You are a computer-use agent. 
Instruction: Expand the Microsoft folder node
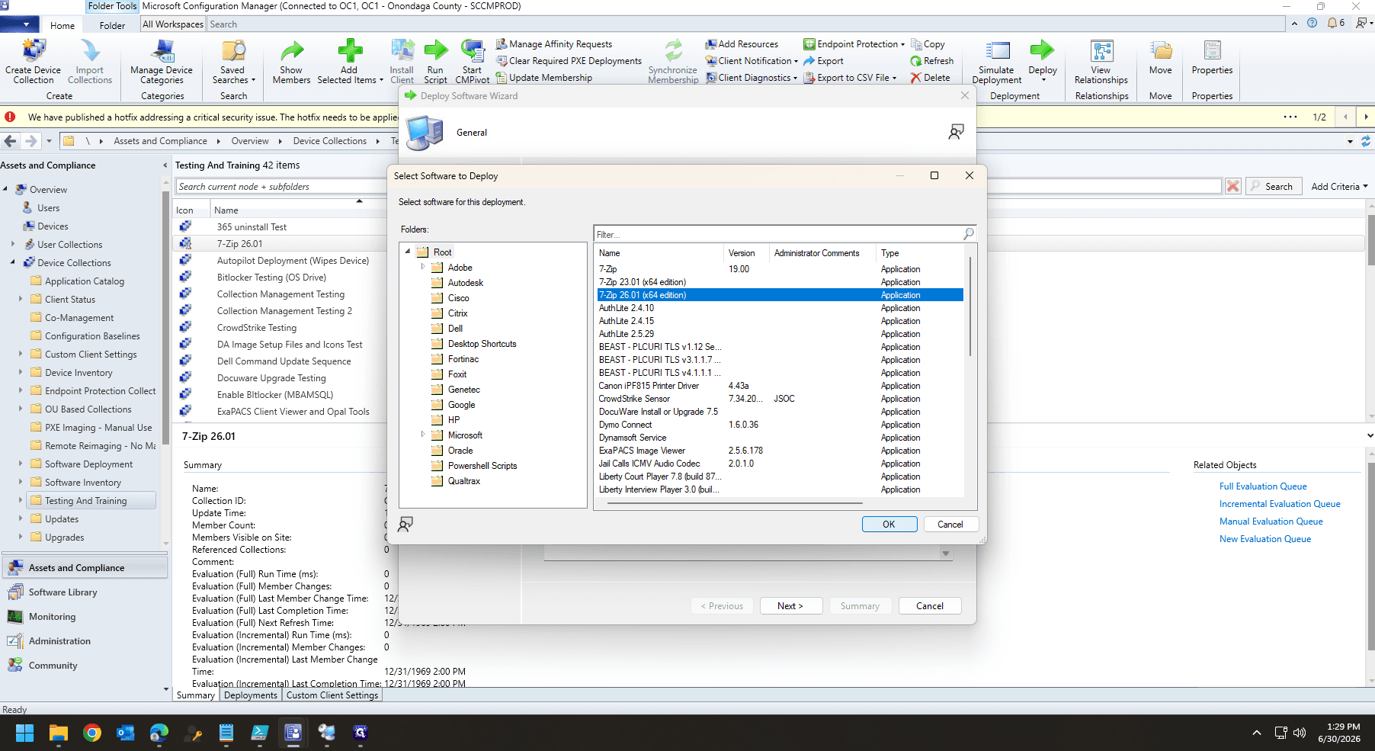[423, 435]
